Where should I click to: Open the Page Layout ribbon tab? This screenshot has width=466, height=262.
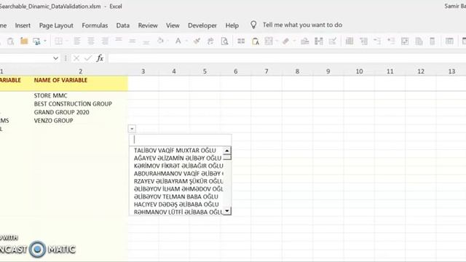56,25
